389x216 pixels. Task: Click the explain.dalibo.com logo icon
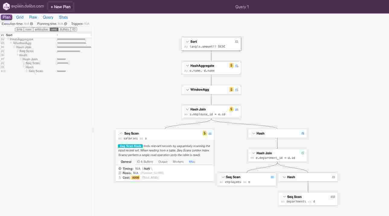pyautogui.click(x=6, y=6)
